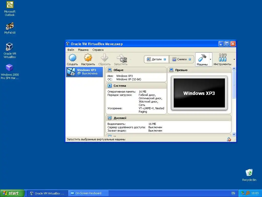Maximize the VirtualBox Manager window

coord(227,44)
